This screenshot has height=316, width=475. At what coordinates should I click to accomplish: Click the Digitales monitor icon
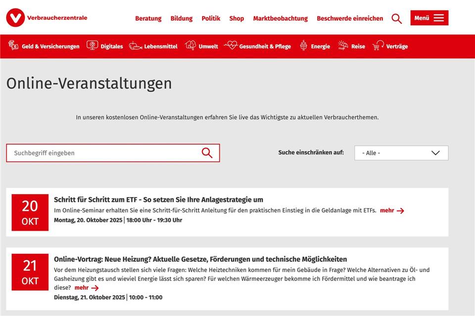point(92,45)
